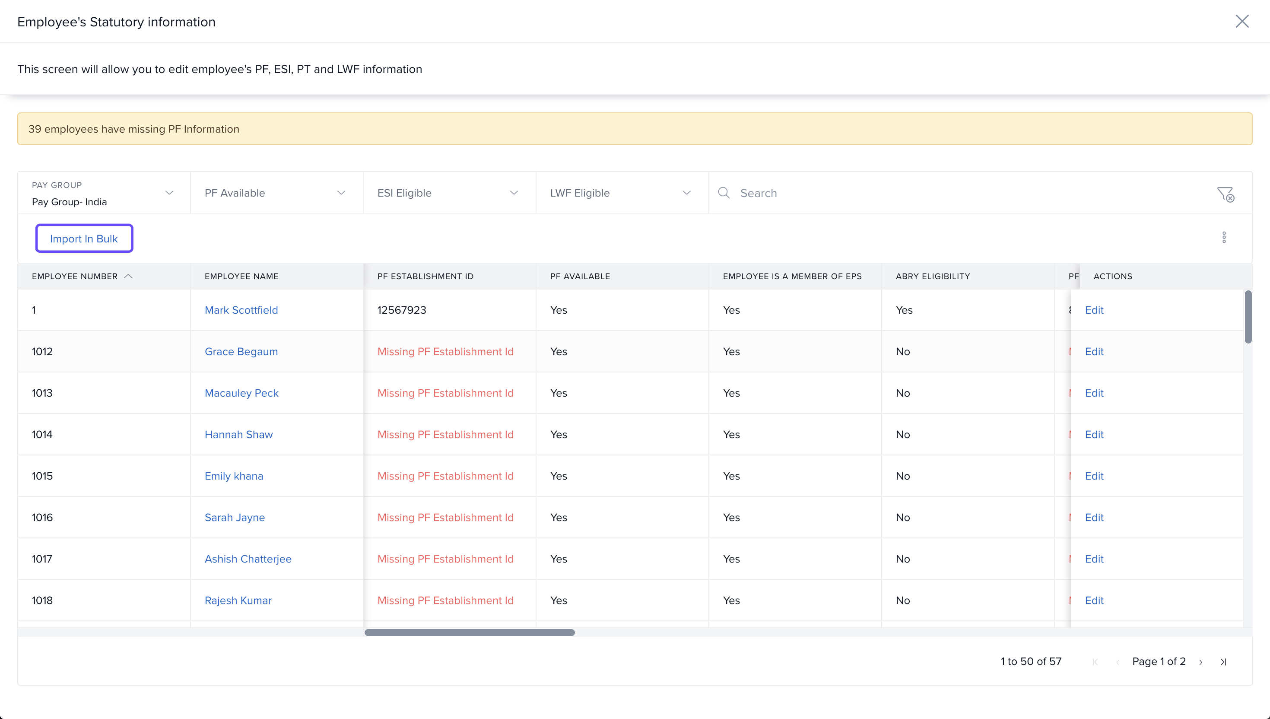Sort by Employee Number ascending arrow
Viewport: 1270px width, 719px height.
[128, 276]
